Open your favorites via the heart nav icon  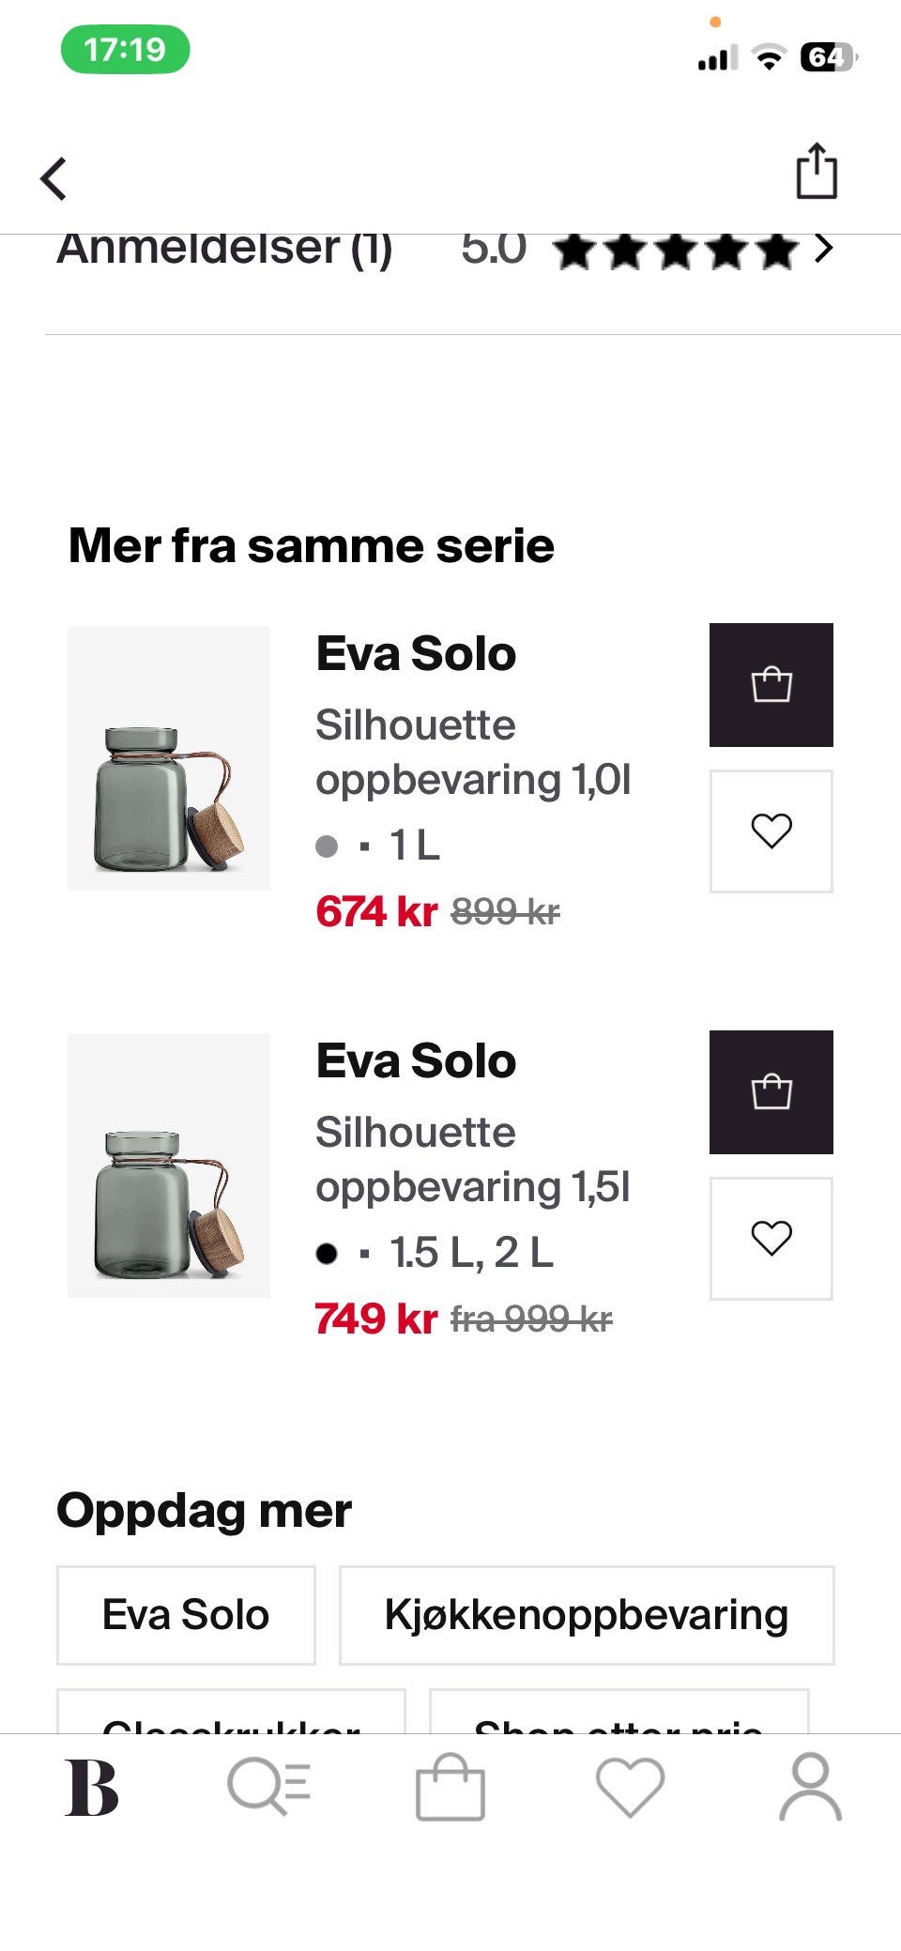[630, 1784]
